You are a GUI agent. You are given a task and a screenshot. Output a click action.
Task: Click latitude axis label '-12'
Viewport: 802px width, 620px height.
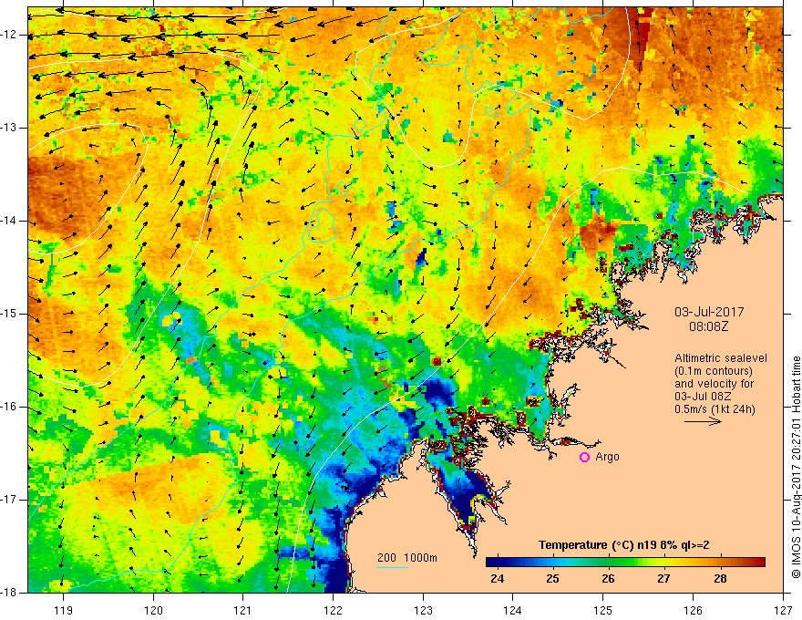pyautogui.click(x=9, y=35)
